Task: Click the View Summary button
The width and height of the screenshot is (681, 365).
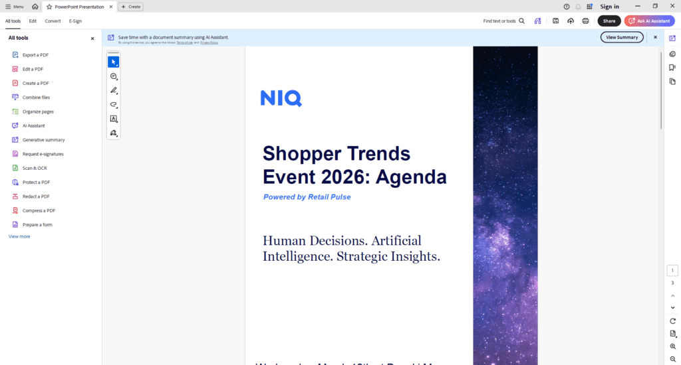Action: [622, 37]
